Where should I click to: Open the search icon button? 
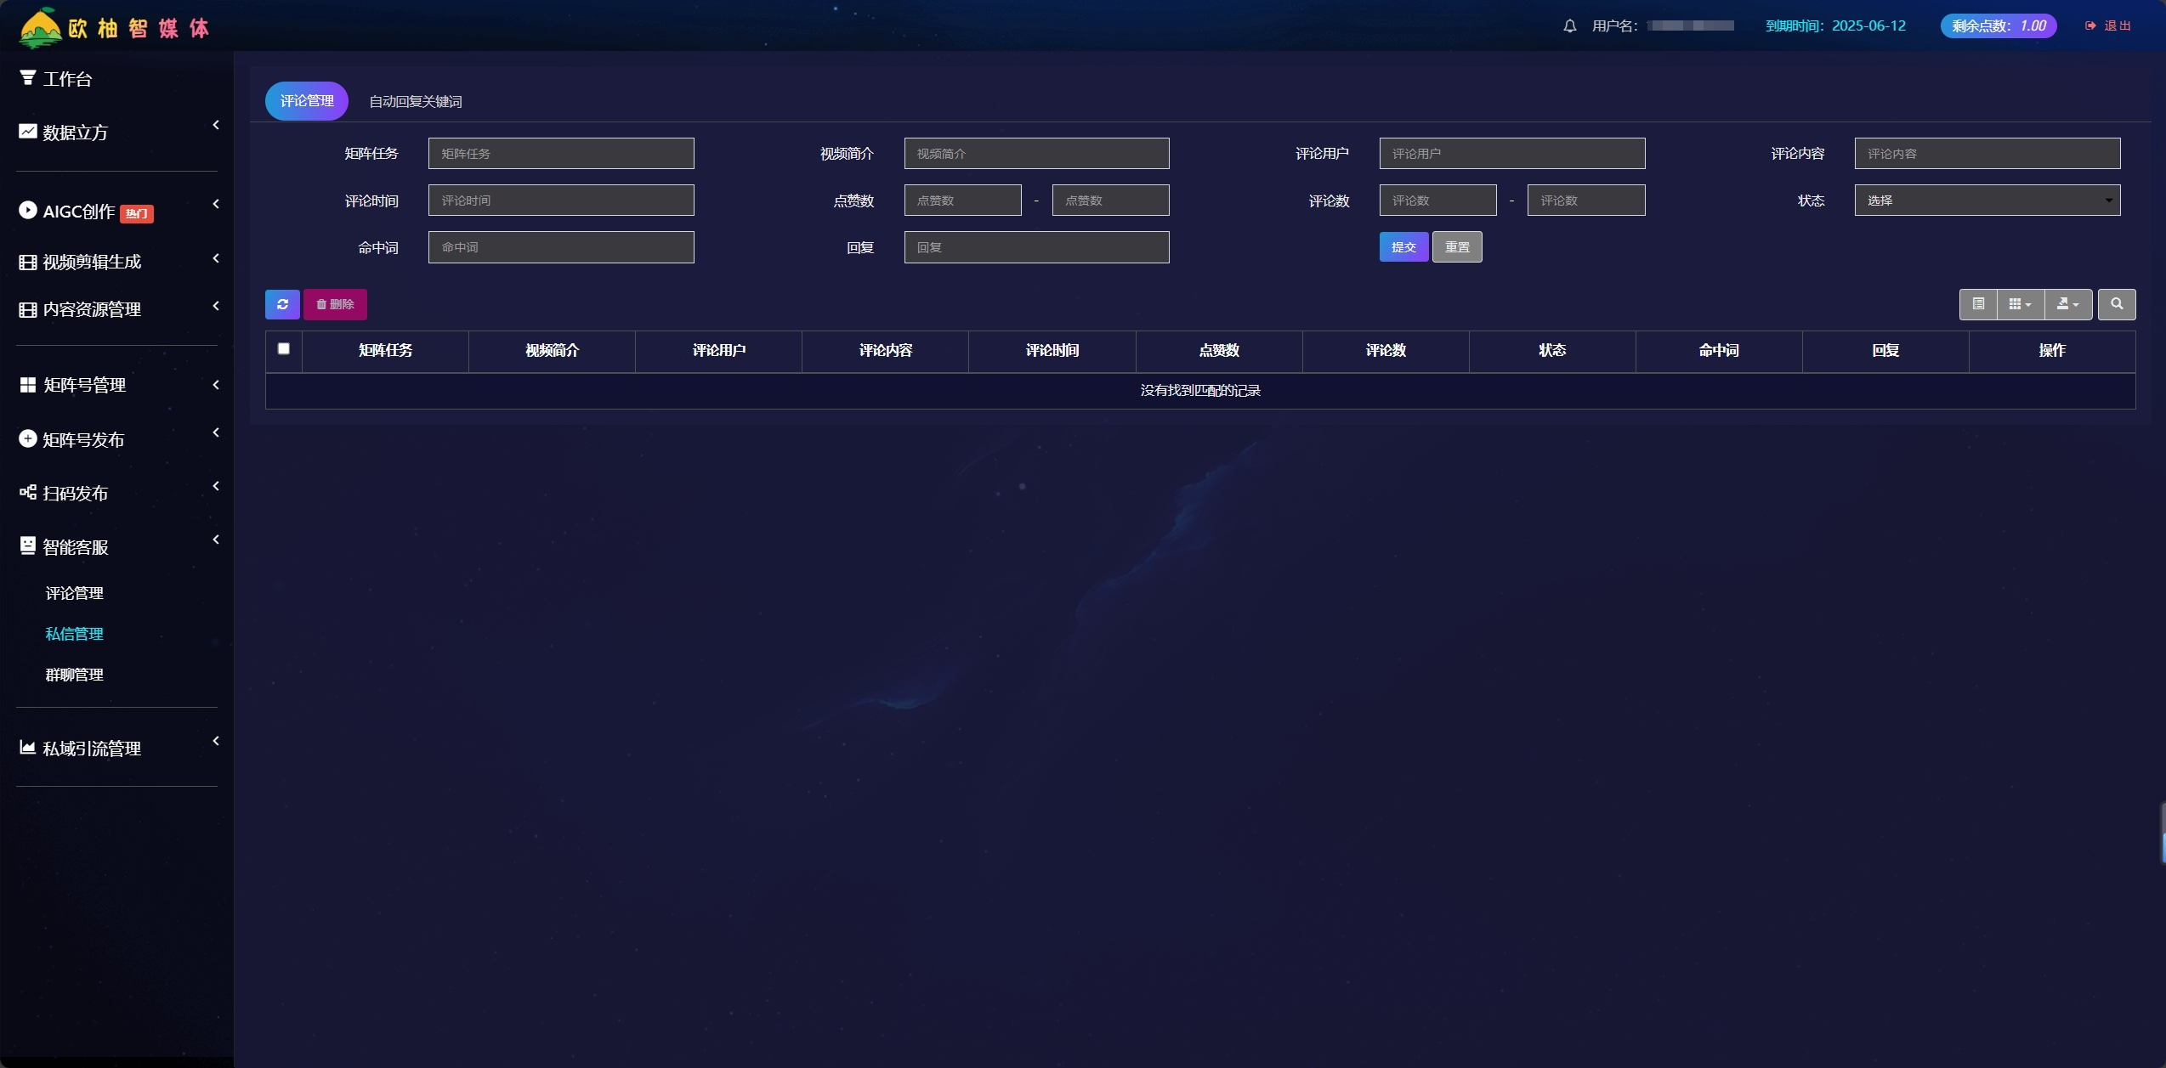[x=2117, y=304]
